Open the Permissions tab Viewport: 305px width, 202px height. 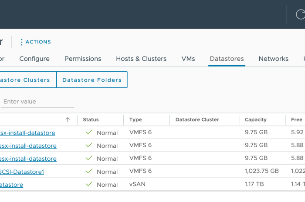pos(83,59)
